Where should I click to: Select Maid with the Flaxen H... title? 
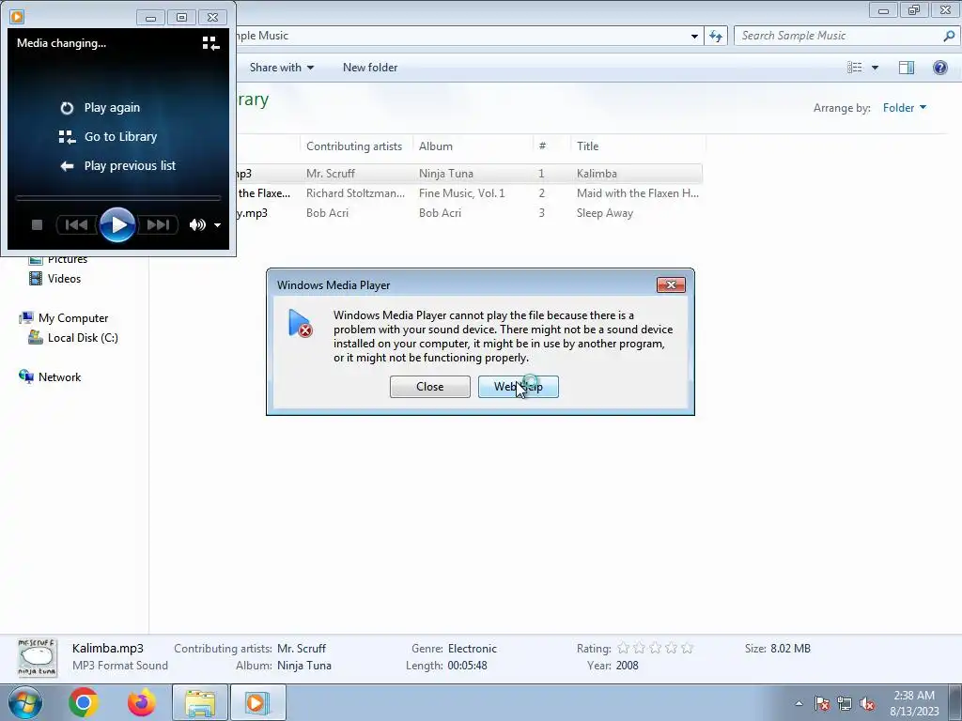pos(638,193)
